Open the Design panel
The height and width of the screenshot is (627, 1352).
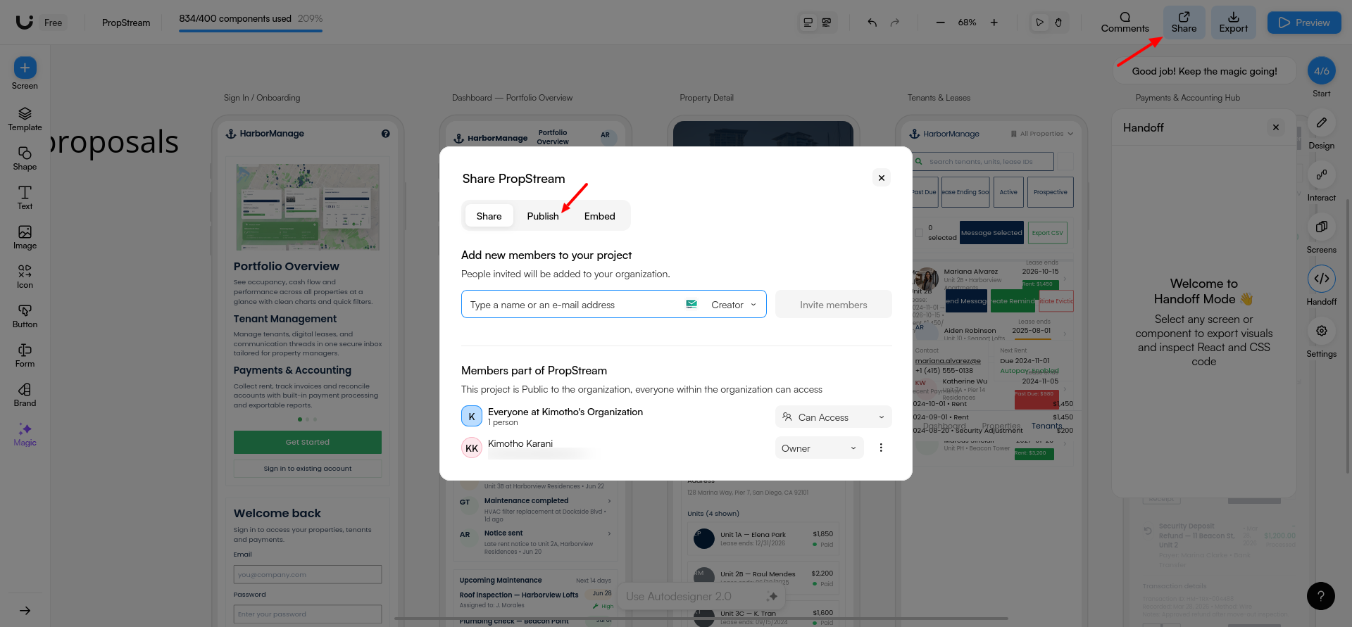point(1322,122)
